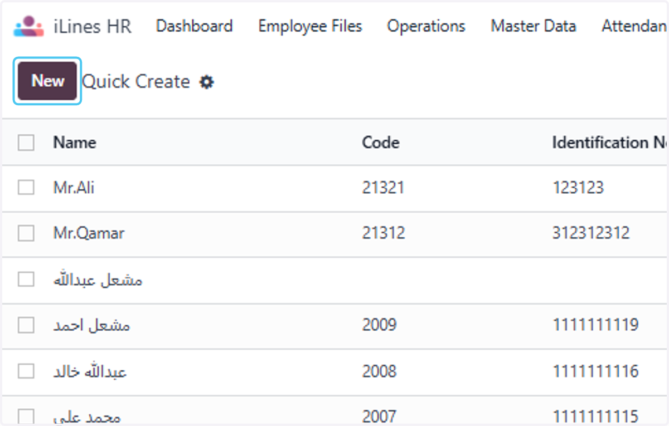Select checkbox for مشعل عبدالله row
The height and width of the screenshot is (426, 669).
click(x=26, y=279)
